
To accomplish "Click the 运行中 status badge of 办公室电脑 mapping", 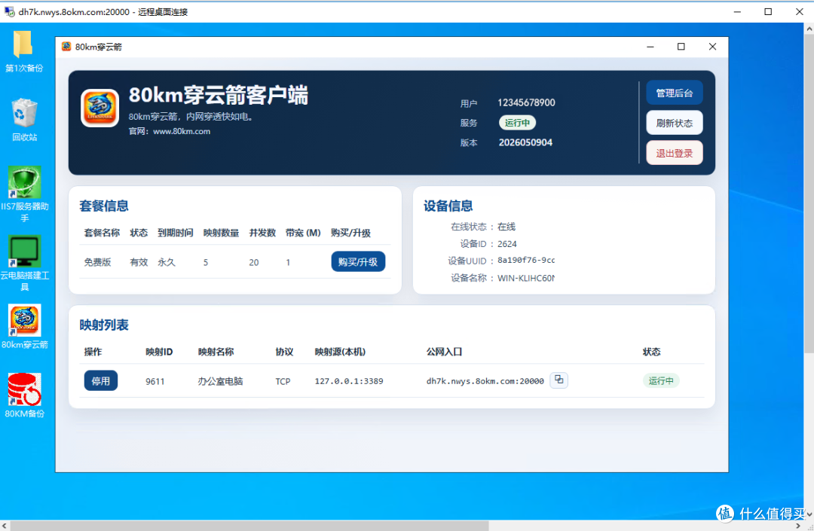I will click(661, 380).
